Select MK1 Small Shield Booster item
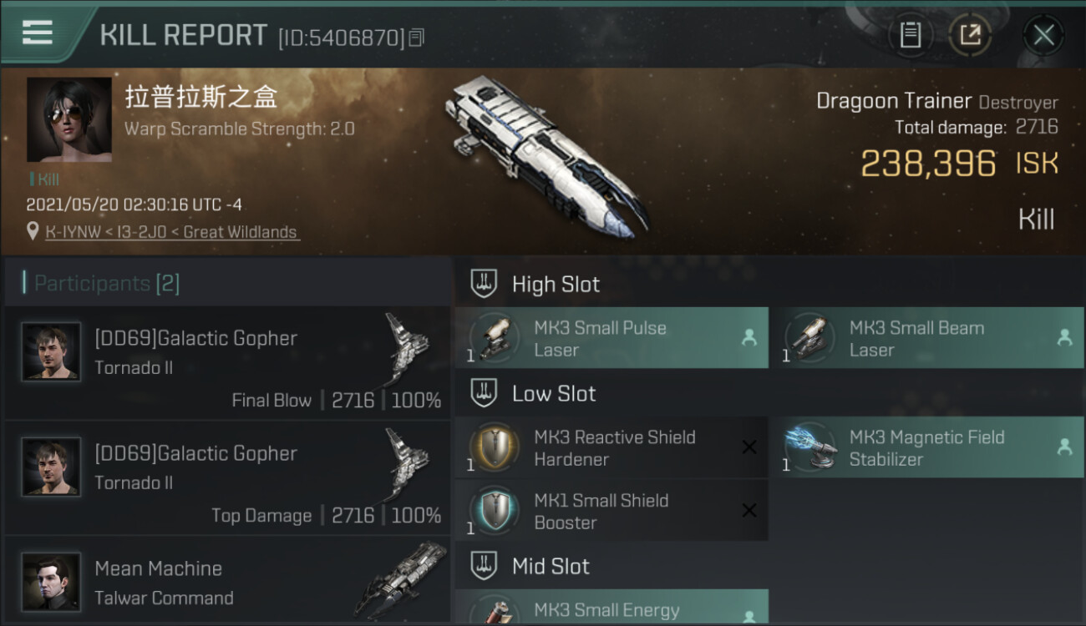Image resolution: width=1086 pixels, height=626 pixels. [612, 511]
